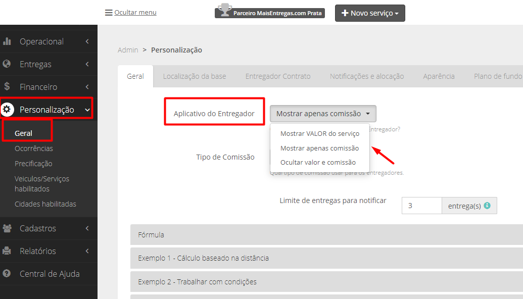The height and width of the screenshot is (299, 523).
Task: Click the Entregas globe icon
Action: [7, 64]
